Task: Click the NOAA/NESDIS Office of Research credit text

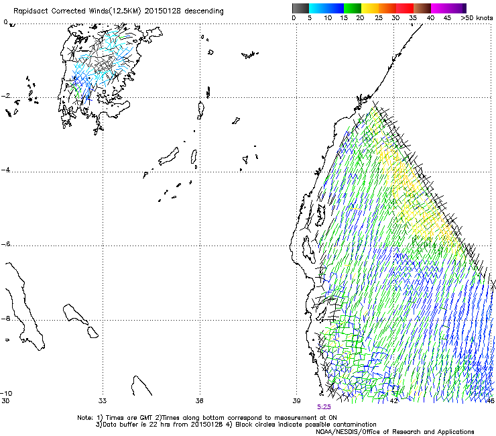Action: (x=395, y=432)
